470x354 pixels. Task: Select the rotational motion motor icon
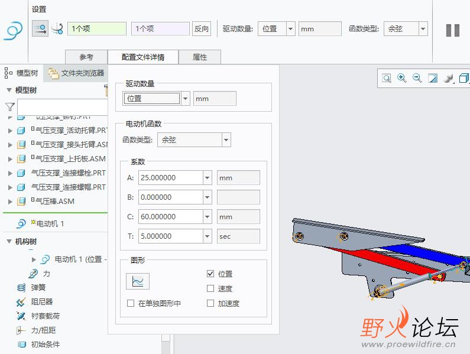tap(57, 29)
